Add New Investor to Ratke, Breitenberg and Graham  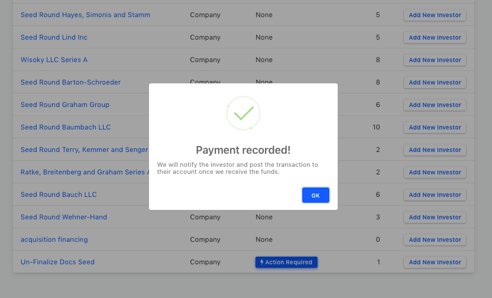click(x=435, y=173)
